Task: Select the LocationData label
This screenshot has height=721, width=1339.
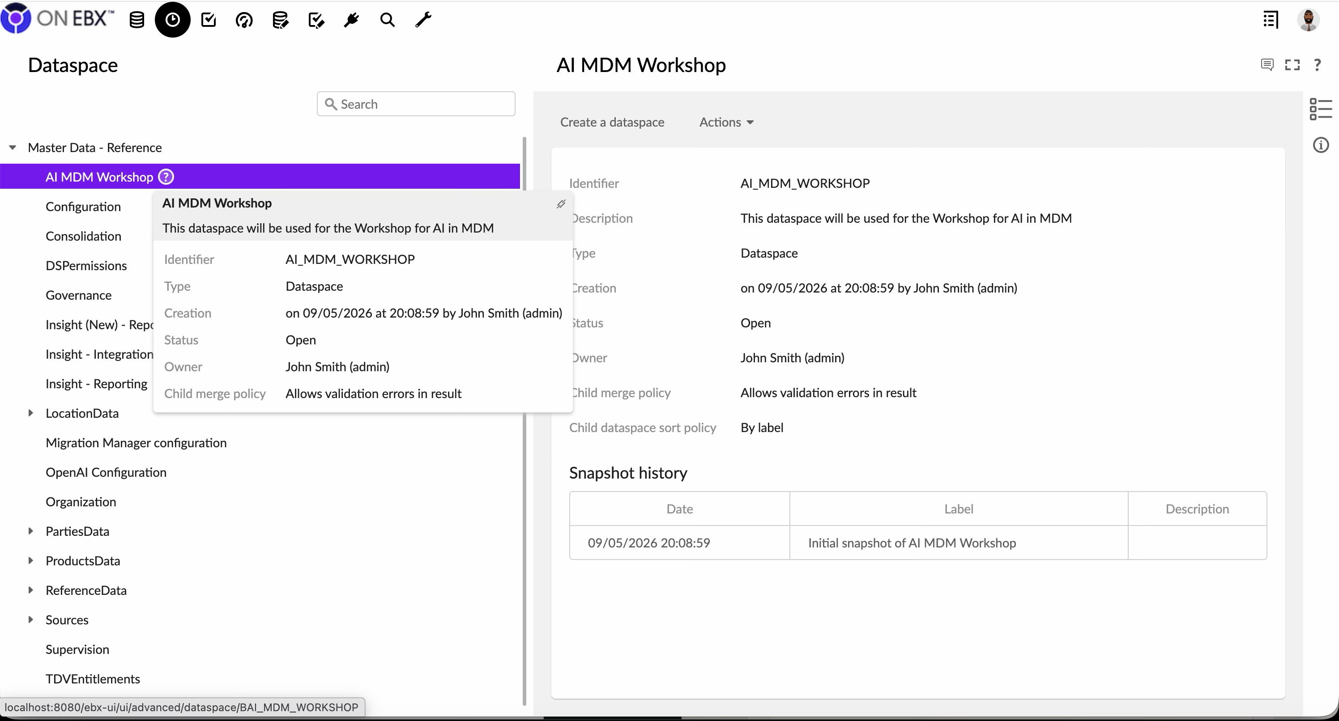Action: coord(82,413)
